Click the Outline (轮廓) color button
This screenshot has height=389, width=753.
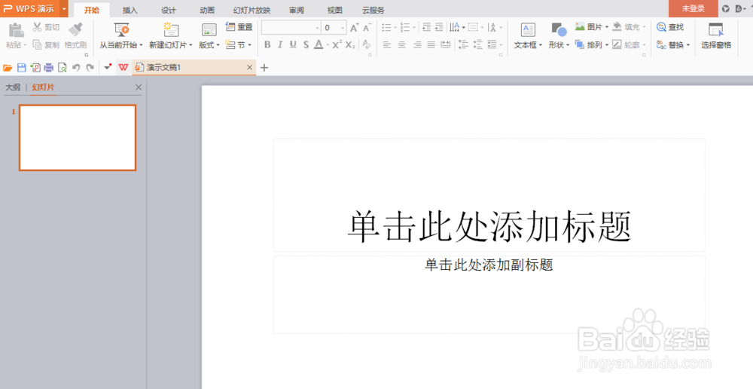coord(629,44)
